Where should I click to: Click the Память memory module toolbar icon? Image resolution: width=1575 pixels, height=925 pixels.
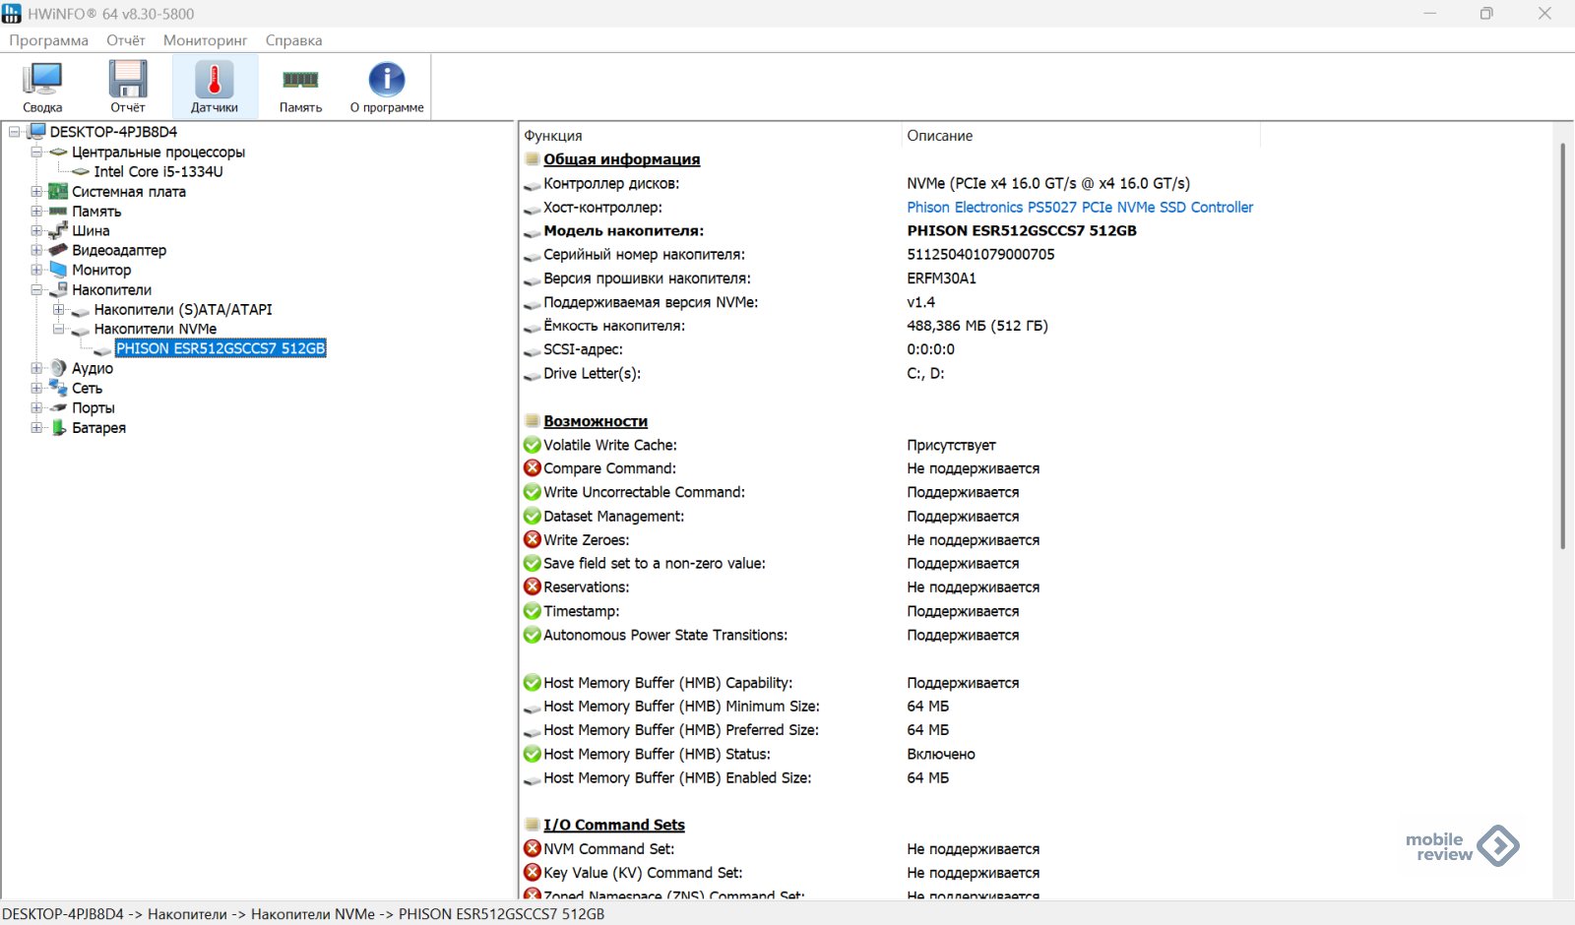300,87
